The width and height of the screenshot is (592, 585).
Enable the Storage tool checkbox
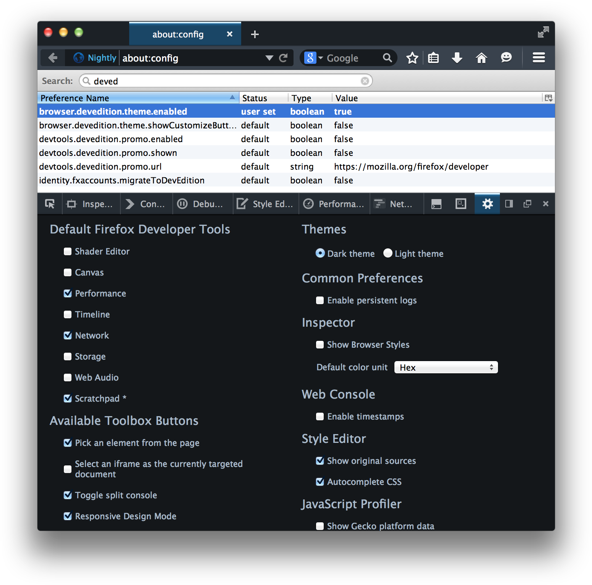[x=68, y=356]
